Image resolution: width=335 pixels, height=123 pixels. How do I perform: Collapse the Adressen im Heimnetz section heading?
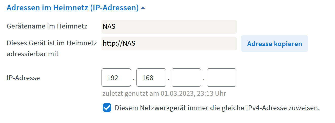tap(73, 8)
